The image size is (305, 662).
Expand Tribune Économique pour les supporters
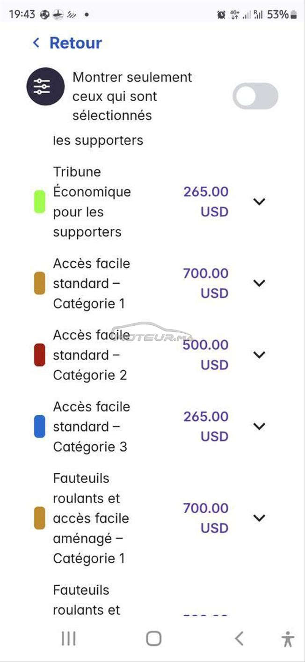(x=259, y=201)
